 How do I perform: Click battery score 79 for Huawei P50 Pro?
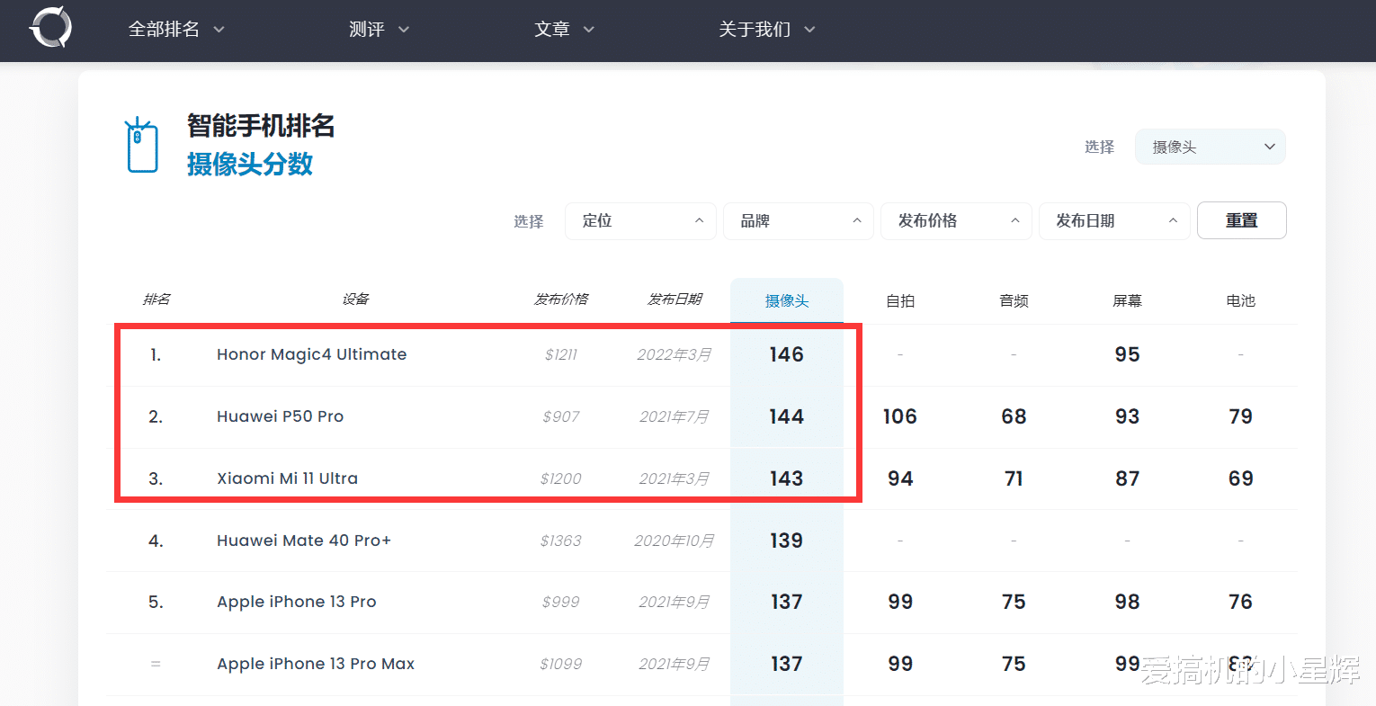click(x=1241, y=416)
